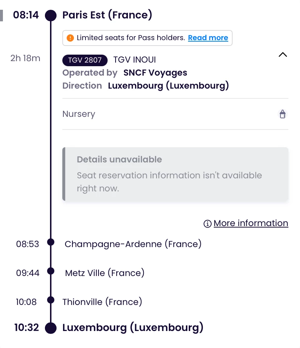Collapse the train details chevron

coord(283,55)
